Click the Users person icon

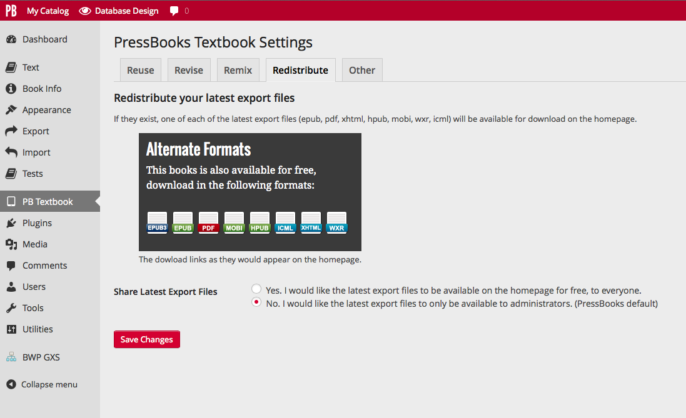(x=11, y=287)
